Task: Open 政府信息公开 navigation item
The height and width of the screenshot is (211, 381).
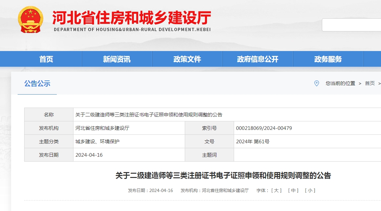Action: tap(257, 59)
